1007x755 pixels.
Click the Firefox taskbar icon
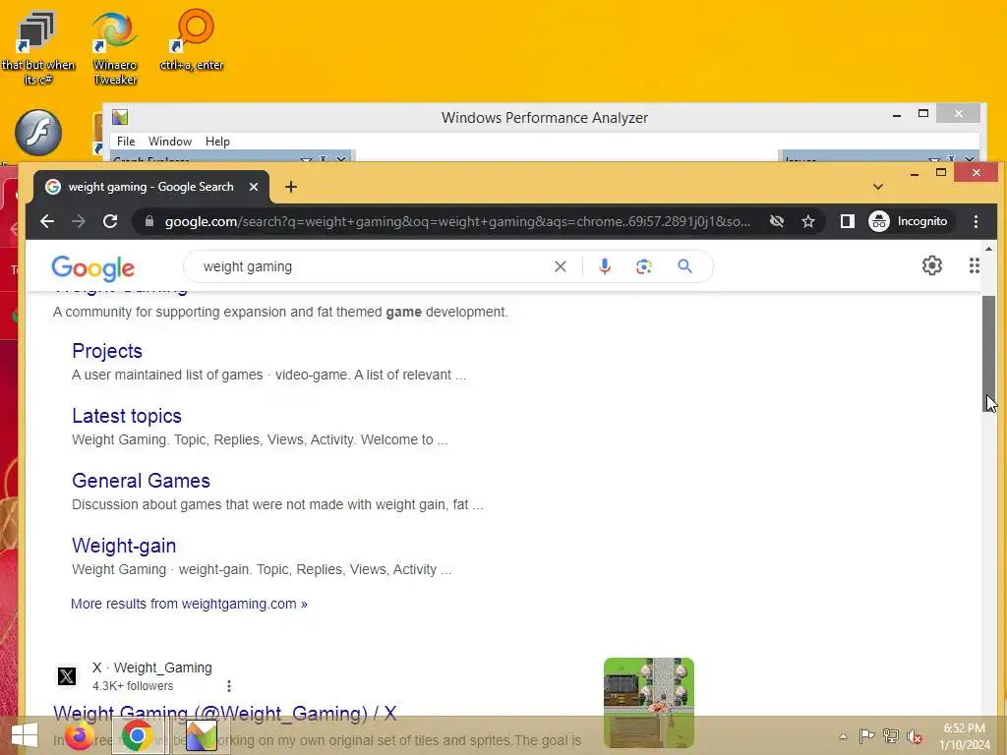(x=79, y=735)
